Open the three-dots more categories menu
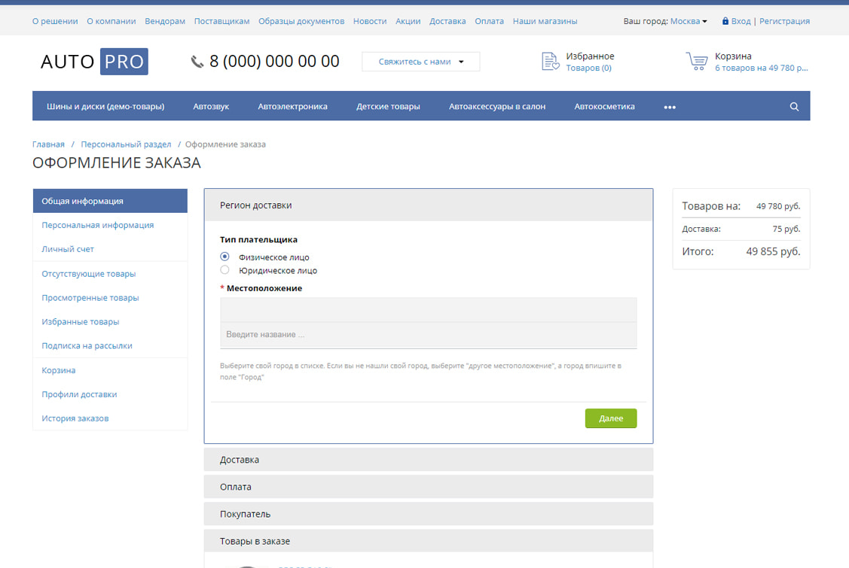Image resolution: width=849 pixels, height=568 pixels. 670,107
